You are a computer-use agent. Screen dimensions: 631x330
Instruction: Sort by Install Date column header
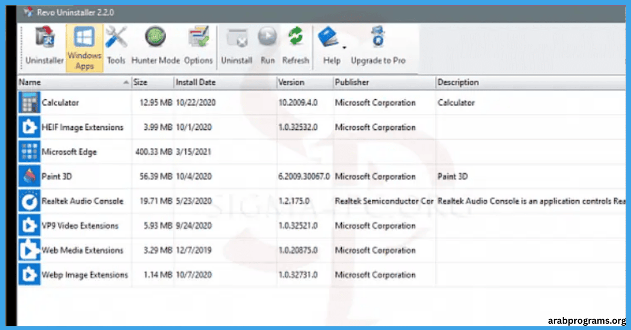[x=225, y=82]
